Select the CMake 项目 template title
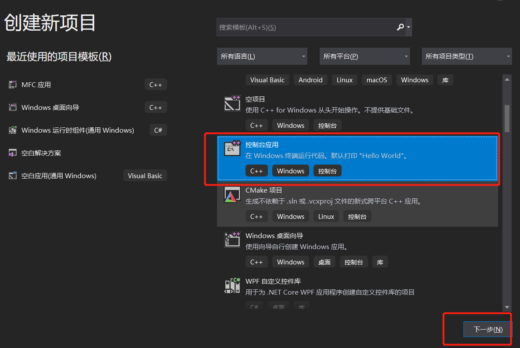 [264, 190]
